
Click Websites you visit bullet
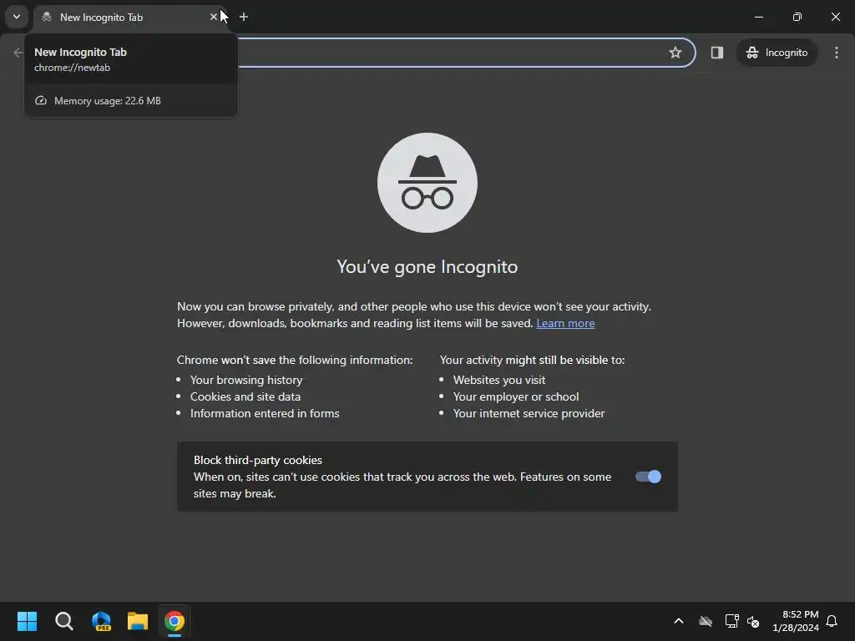[499, 380]
